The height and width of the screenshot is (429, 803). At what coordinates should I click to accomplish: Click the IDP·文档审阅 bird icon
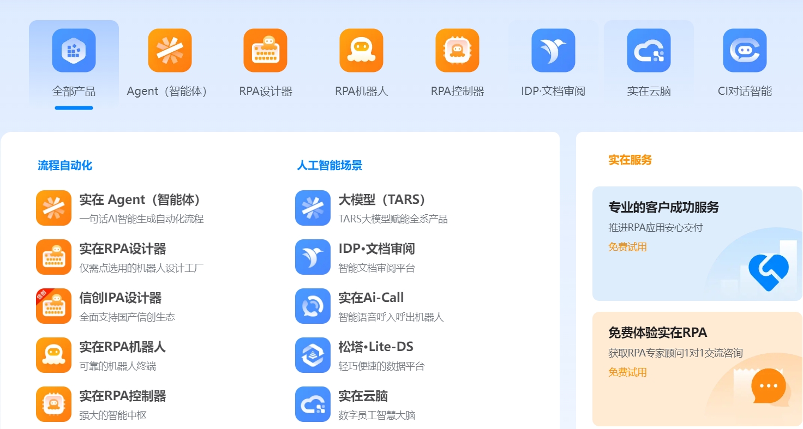(x=553, y=50)
